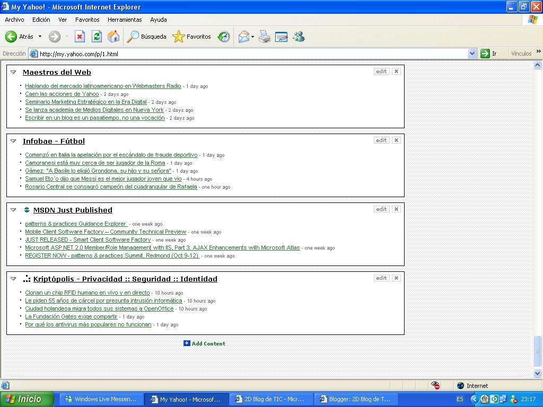Collapse the Maestros del Web module
543x407 pixels.
[13, 72]
